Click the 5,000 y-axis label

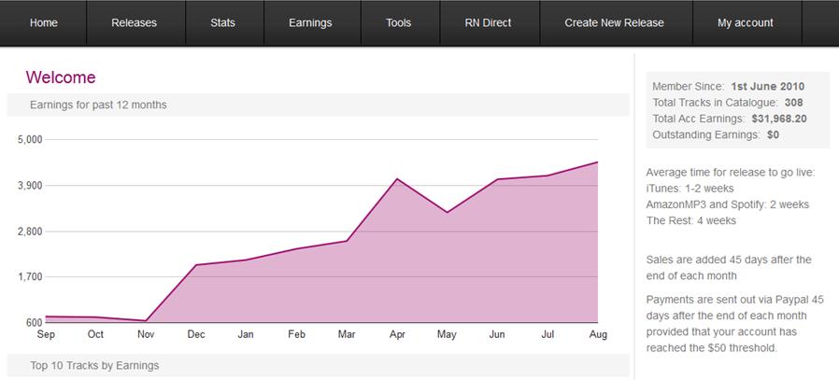pos(31,140)
